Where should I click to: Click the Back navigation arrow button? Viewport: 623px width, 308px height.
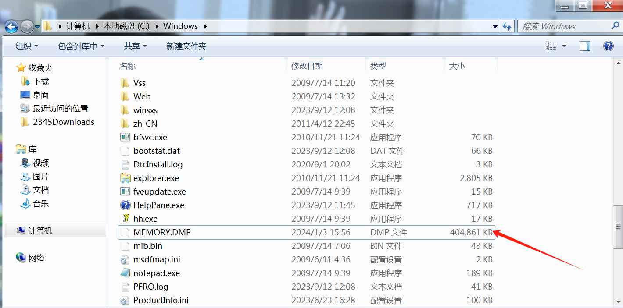click(11, 26)
